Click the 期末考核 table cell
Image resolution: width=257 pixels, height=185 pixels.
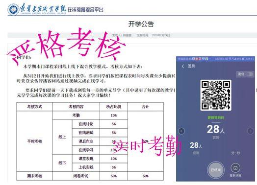click(34, 176)
